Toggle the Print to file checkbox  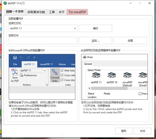pyautogui.click(x=140, y=94)
